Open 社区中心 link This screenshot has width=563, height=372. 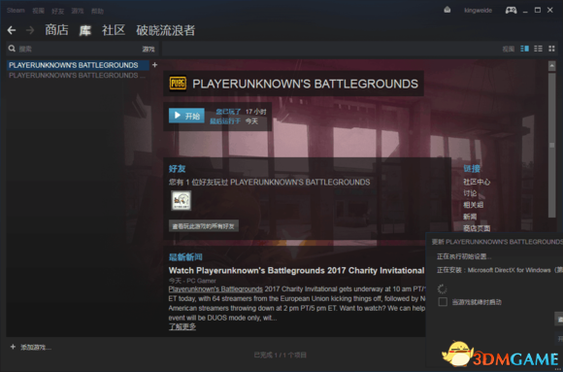click(477, 182)
